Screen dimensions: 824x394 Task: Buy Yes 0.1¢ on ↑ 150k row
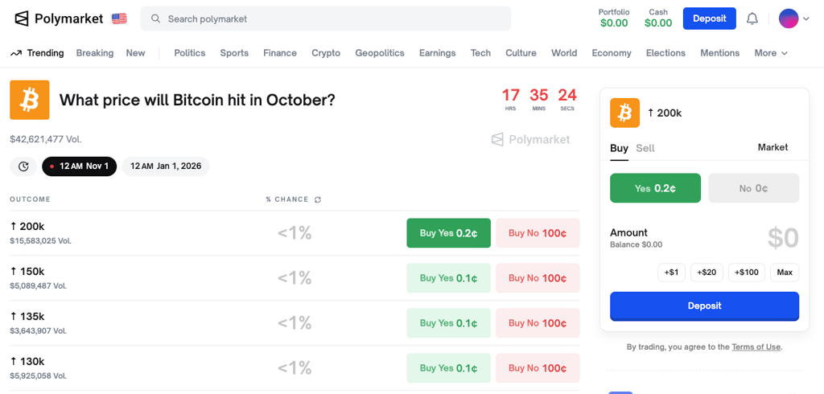(448, 278)
